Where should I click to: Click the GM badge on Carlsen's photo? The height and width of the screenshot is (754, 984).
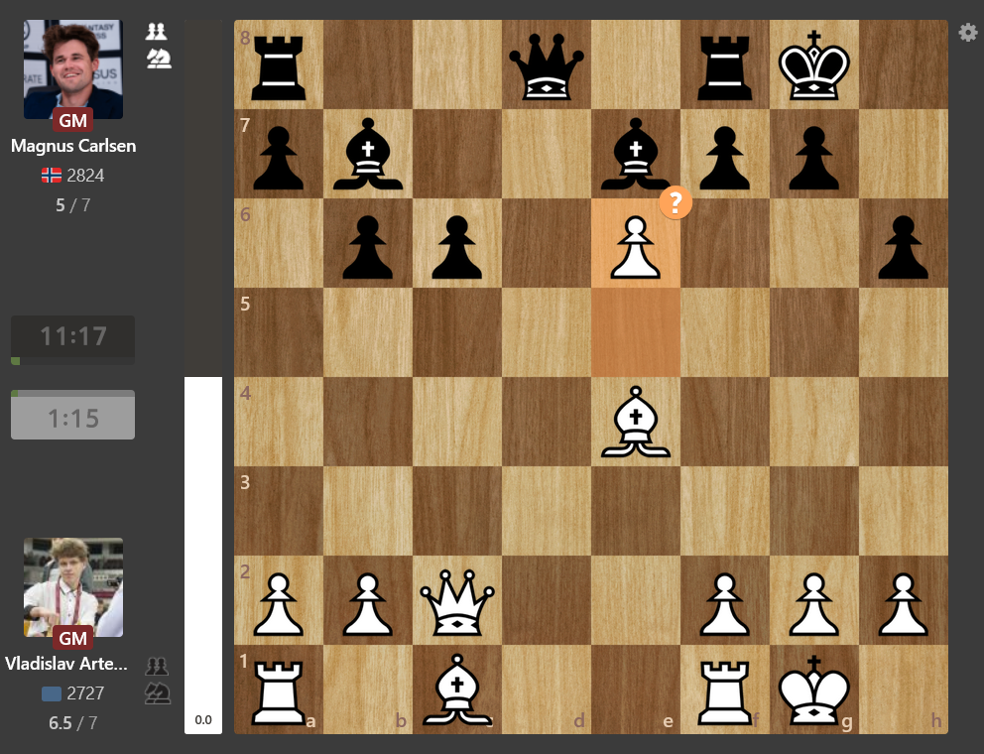(72, 120)
